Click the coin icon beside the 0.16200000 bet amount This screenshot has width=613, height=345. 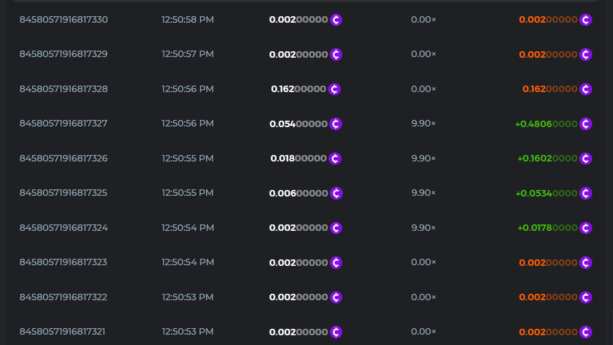point(334,89)
